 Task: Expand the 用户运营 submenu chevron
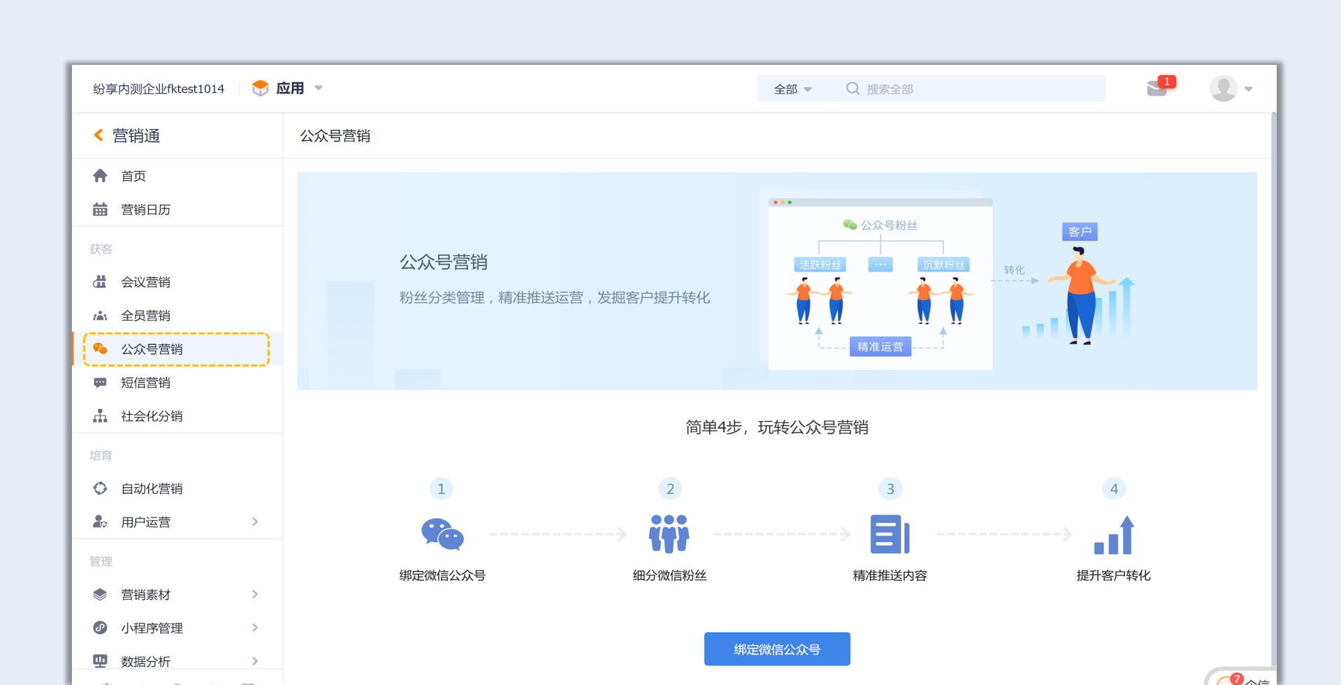click(x=255, y=522)
